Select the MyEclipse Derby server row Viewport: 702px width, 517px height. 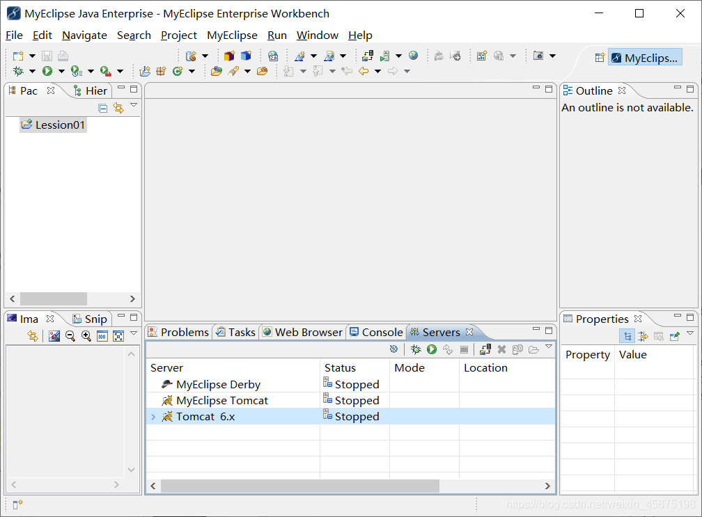350,385
